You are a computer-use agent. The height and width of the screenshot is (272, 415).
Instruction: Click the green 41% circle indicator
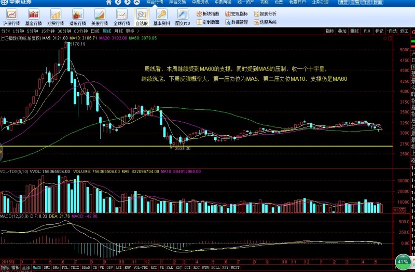[x=403, y=262]
